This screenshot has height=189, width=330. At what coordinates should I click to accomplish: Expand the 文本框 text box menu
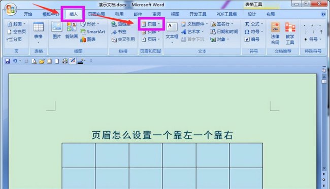point(172,43)
